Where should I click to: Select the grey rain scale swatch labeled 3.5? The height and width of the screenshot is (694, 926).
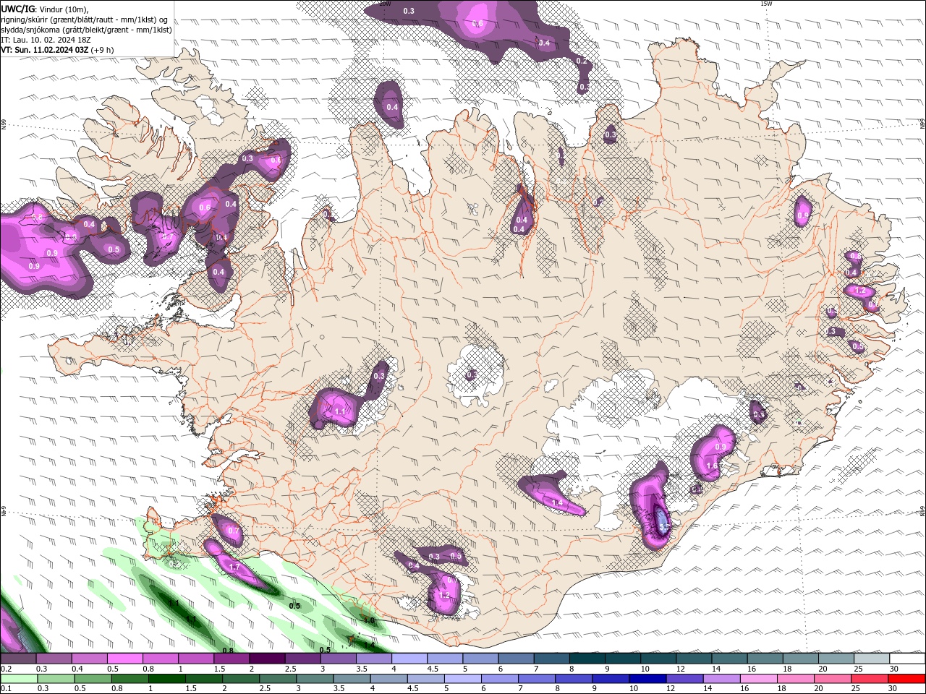pyautogui.click(x=350, y=679)
